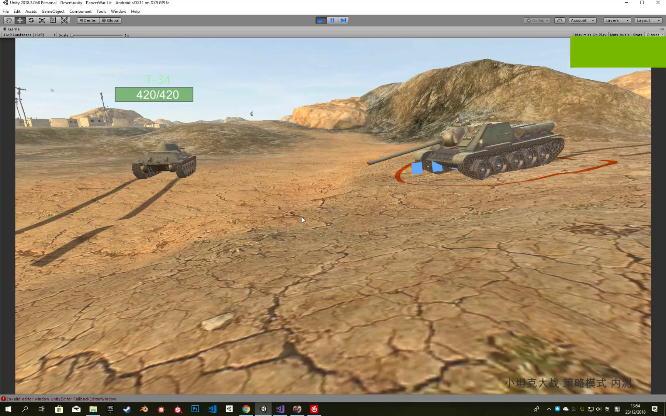This screenshot has height=416, width=666.
Task: Advance one frame with Step button
Action: (343, 20)
